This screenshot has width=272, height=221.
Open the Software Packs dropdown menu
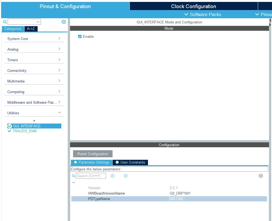[x=203, y=14]
